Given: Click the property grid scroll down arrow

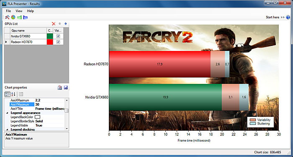Looking at the screenshot, I should point(67,129).
